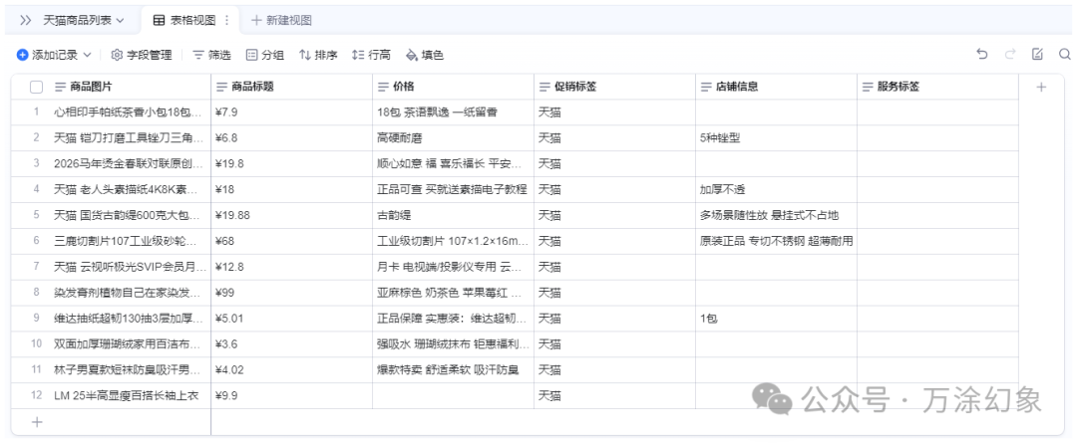Open 排序 sort options
Viewport: 1077px width, 443px height.
coord(319,55)
